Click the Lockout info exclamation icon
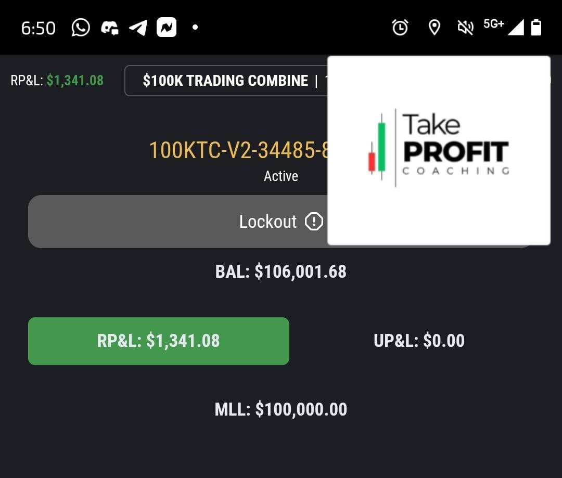This screenshot has width=562, height=478. pyautogui.click(x=314, y=222)
